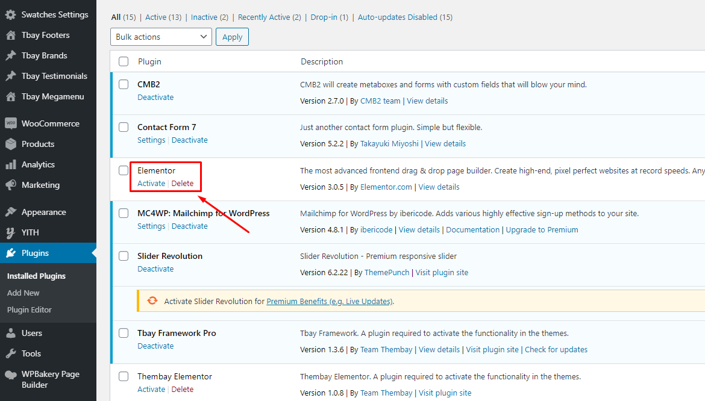Open the Products menu
Viewport: 705px width, 401px height.
point(38,144)
